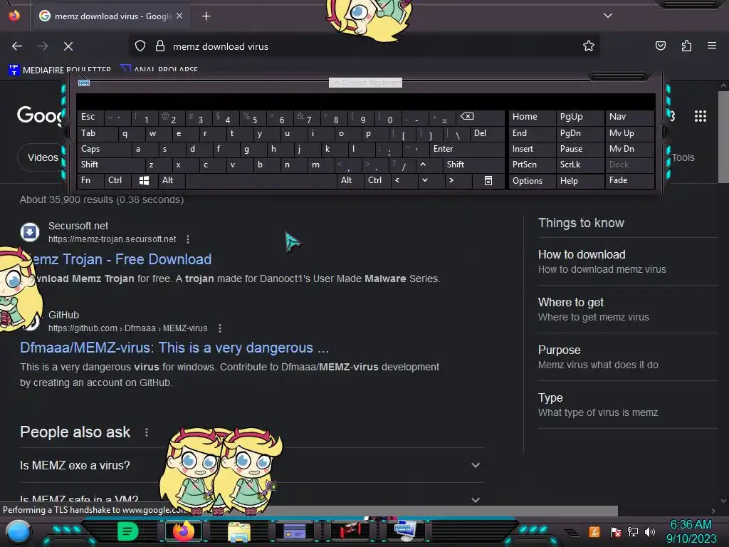Click the Windows logo key on keyboard
Screen dimensions: 729x547
pyautogui.click(x=144, y=180)
